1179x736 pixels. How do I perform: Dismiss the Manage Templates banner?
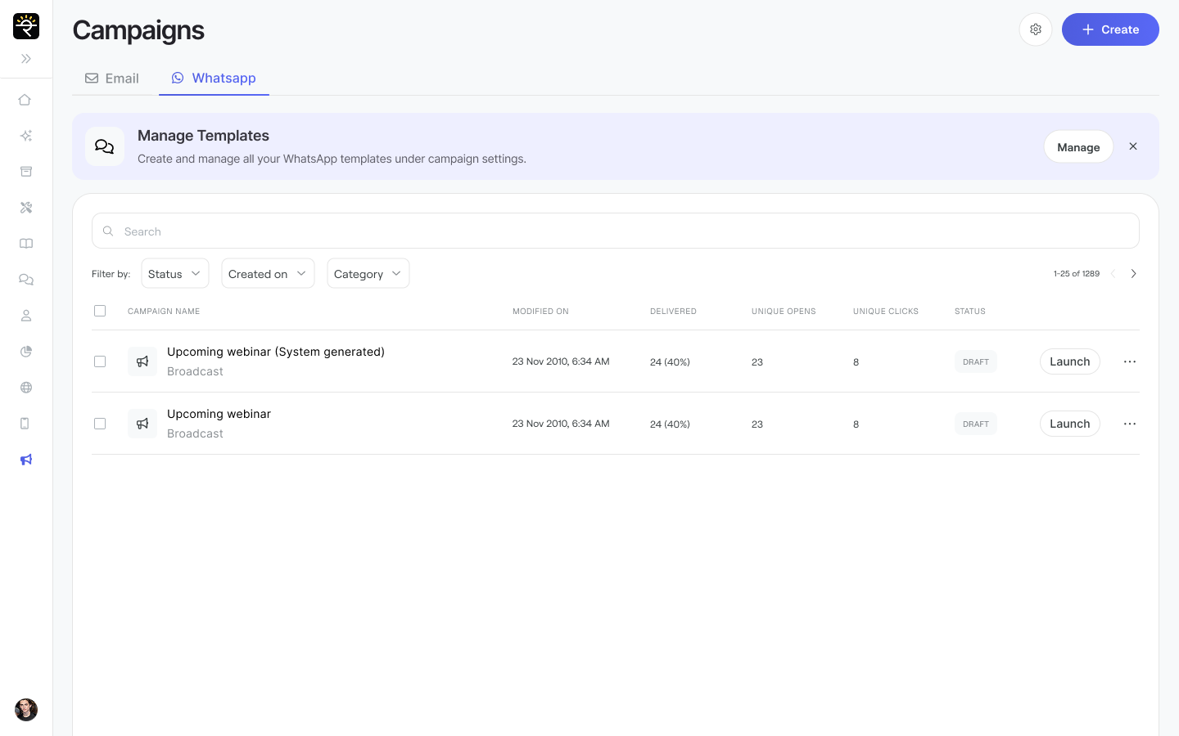tap(1133, 146)
